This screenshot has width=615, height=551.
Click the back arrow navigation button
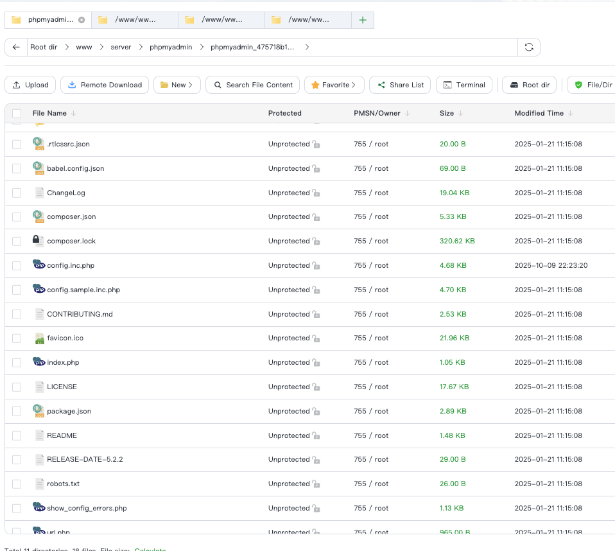click(16, 48)
